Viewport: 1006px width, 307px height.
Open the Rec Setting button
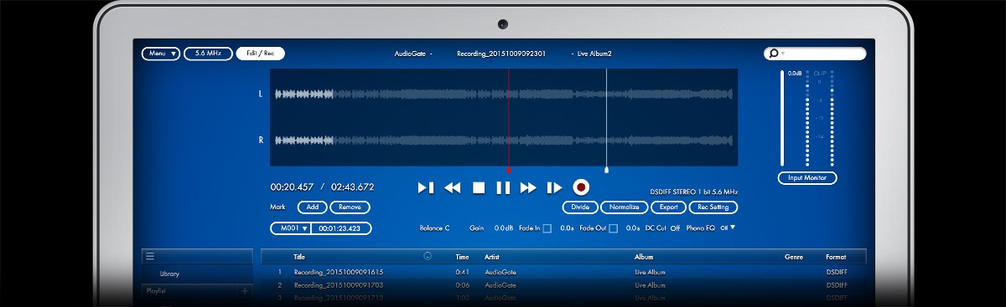(713, 207)
